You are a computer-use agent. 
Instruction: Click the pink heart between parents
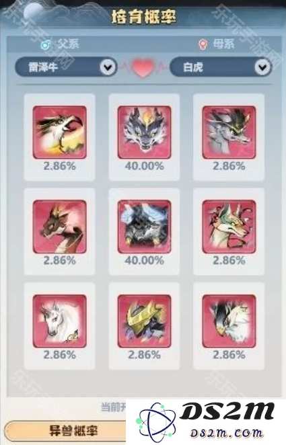coord(143,68)
